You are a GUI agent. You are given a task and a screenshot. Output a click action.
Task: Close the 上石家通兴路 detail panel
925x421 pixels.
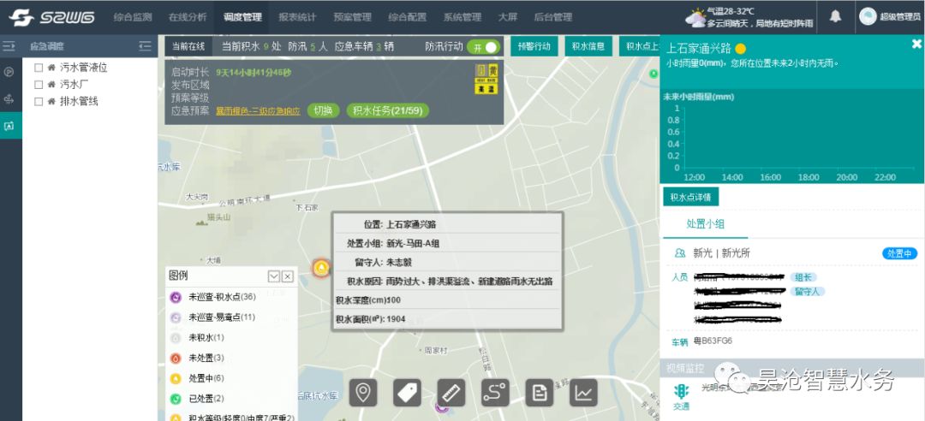coord(916,44)
